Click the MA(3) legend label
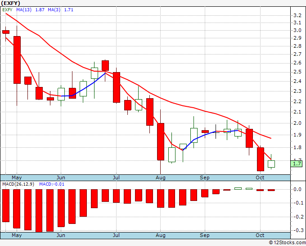 [x=54, y=10]
